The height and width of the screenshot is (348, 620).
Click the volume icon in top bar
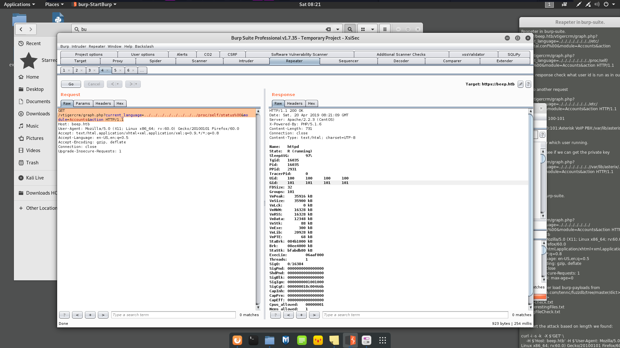[x=597, y=4]
